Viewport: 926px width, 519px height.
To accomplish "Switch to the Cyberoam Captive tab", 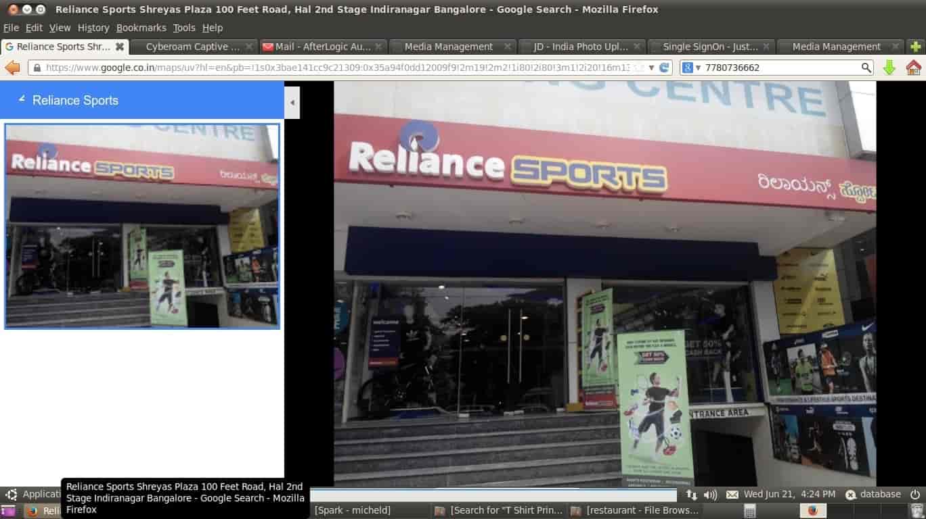I will pyautogui.click(x=192, y=47).
